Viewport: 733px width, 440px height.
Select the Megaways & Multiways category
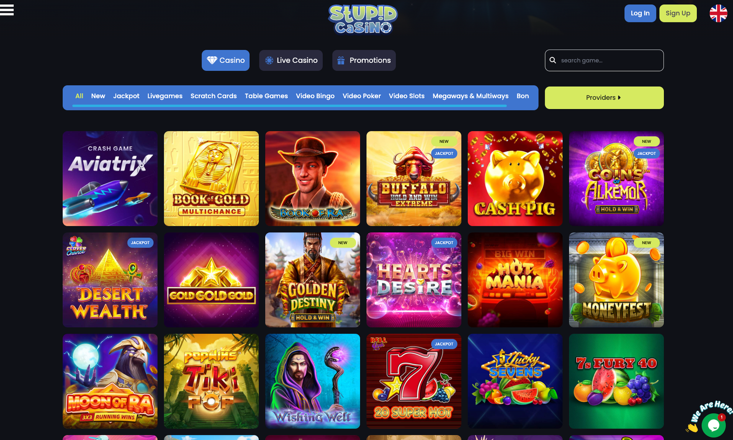coord(470,96)
